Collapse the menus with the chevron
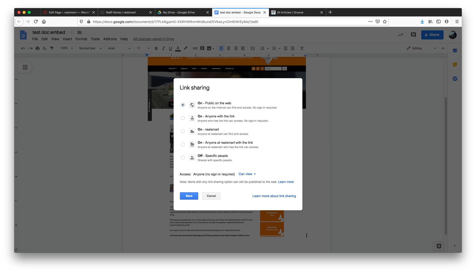Screen dimensions: 476x273 tap(443, 48)
